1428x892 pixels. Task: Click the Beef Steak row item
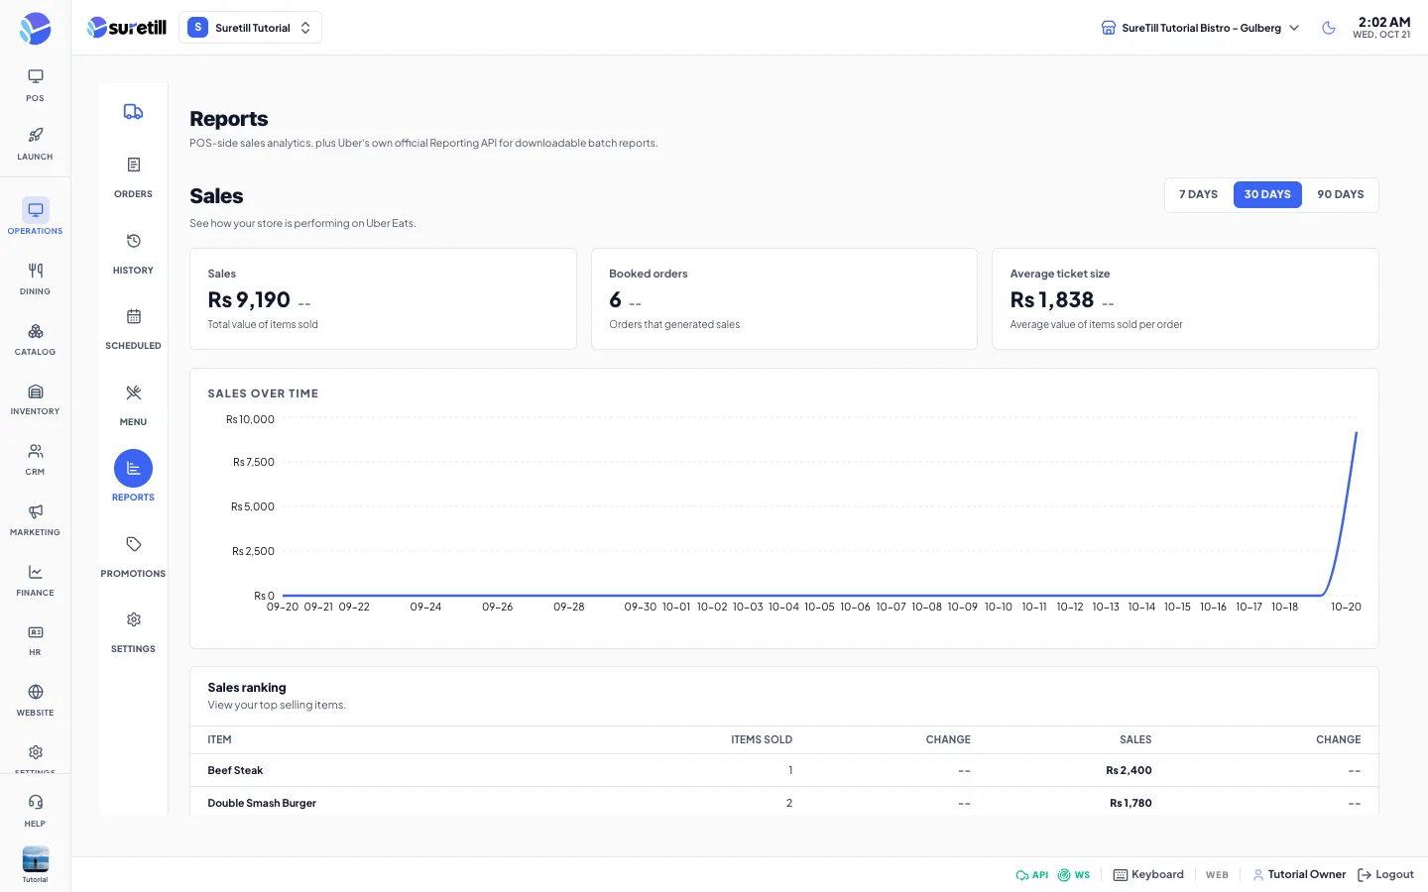(235, 770)
